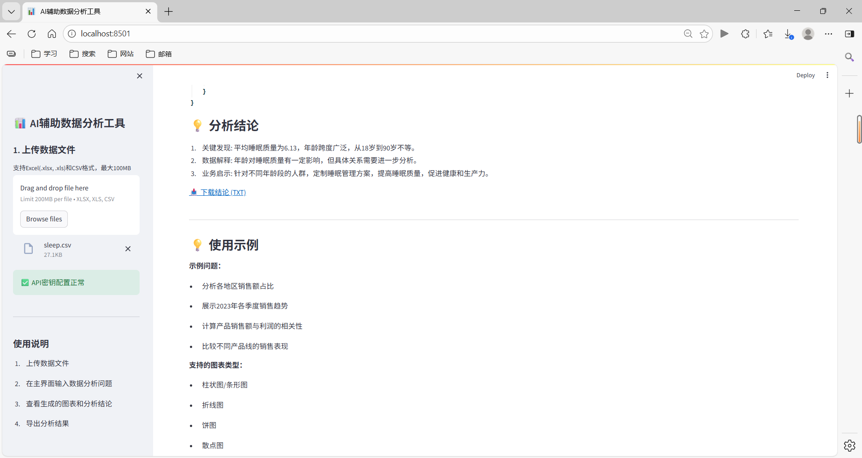The width and height of the screenshot is (862, 458).
Task: Click the Deploy button
Action: pos(805,75)
